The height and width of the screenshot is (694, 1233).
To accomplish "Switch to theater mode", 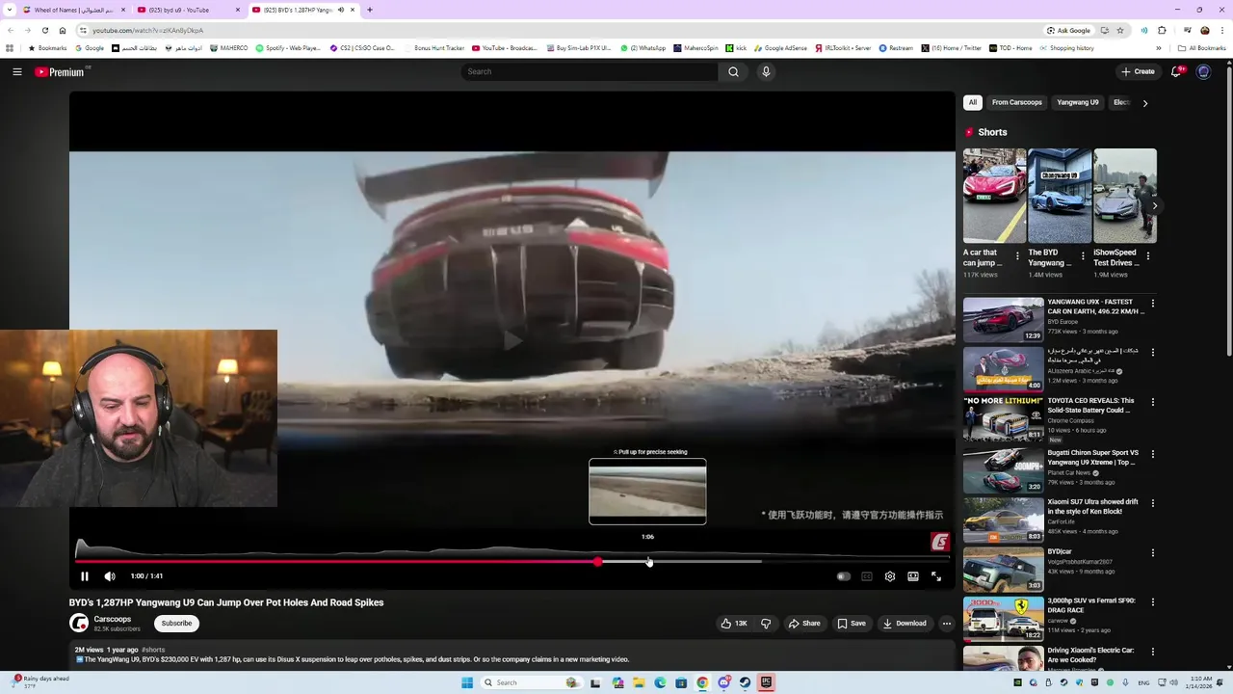I will click(x=913, y=576).
